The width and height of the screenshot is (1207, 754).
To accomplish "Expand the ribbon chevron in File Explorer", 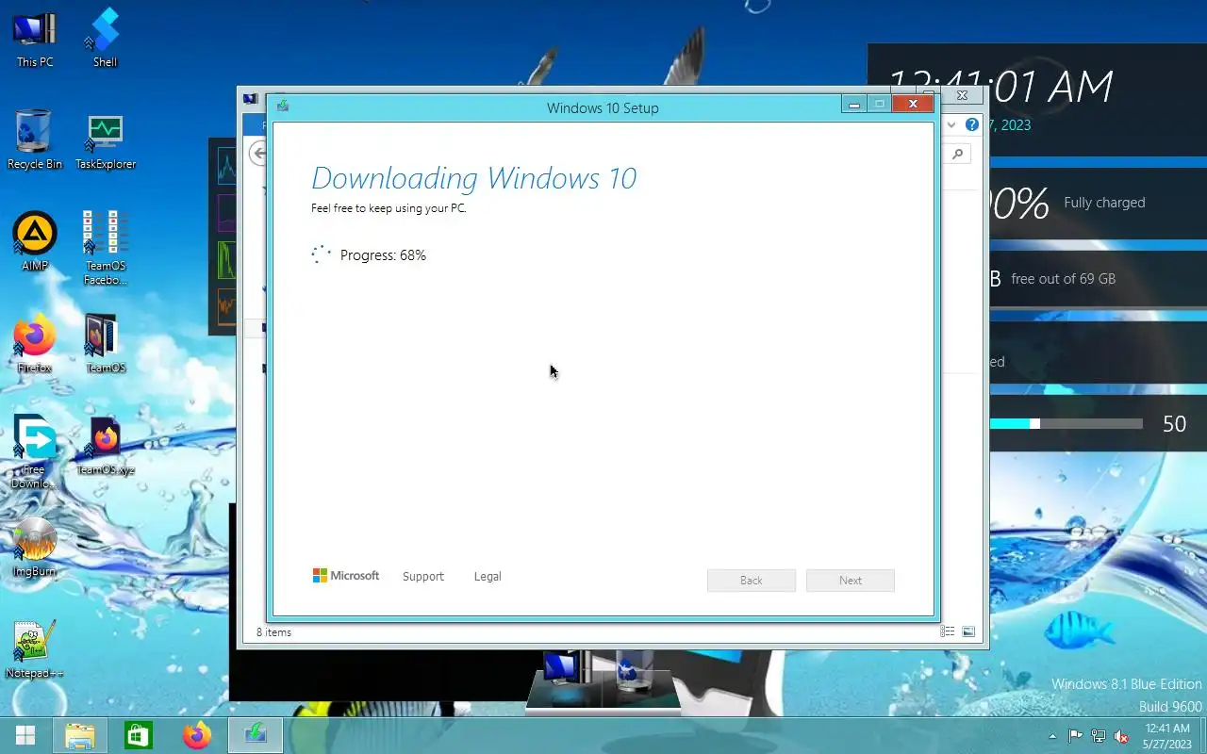I will (951, 124).
